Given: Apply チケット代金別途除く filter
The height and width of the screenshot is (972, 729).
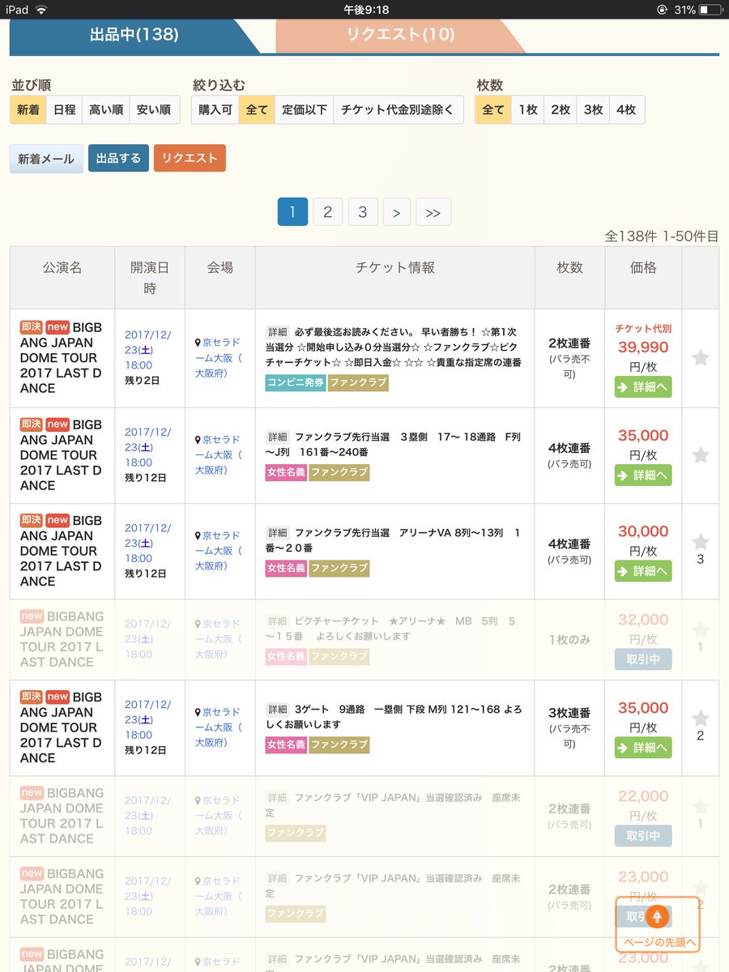Looking at the screenshot, I should (398, 109).
